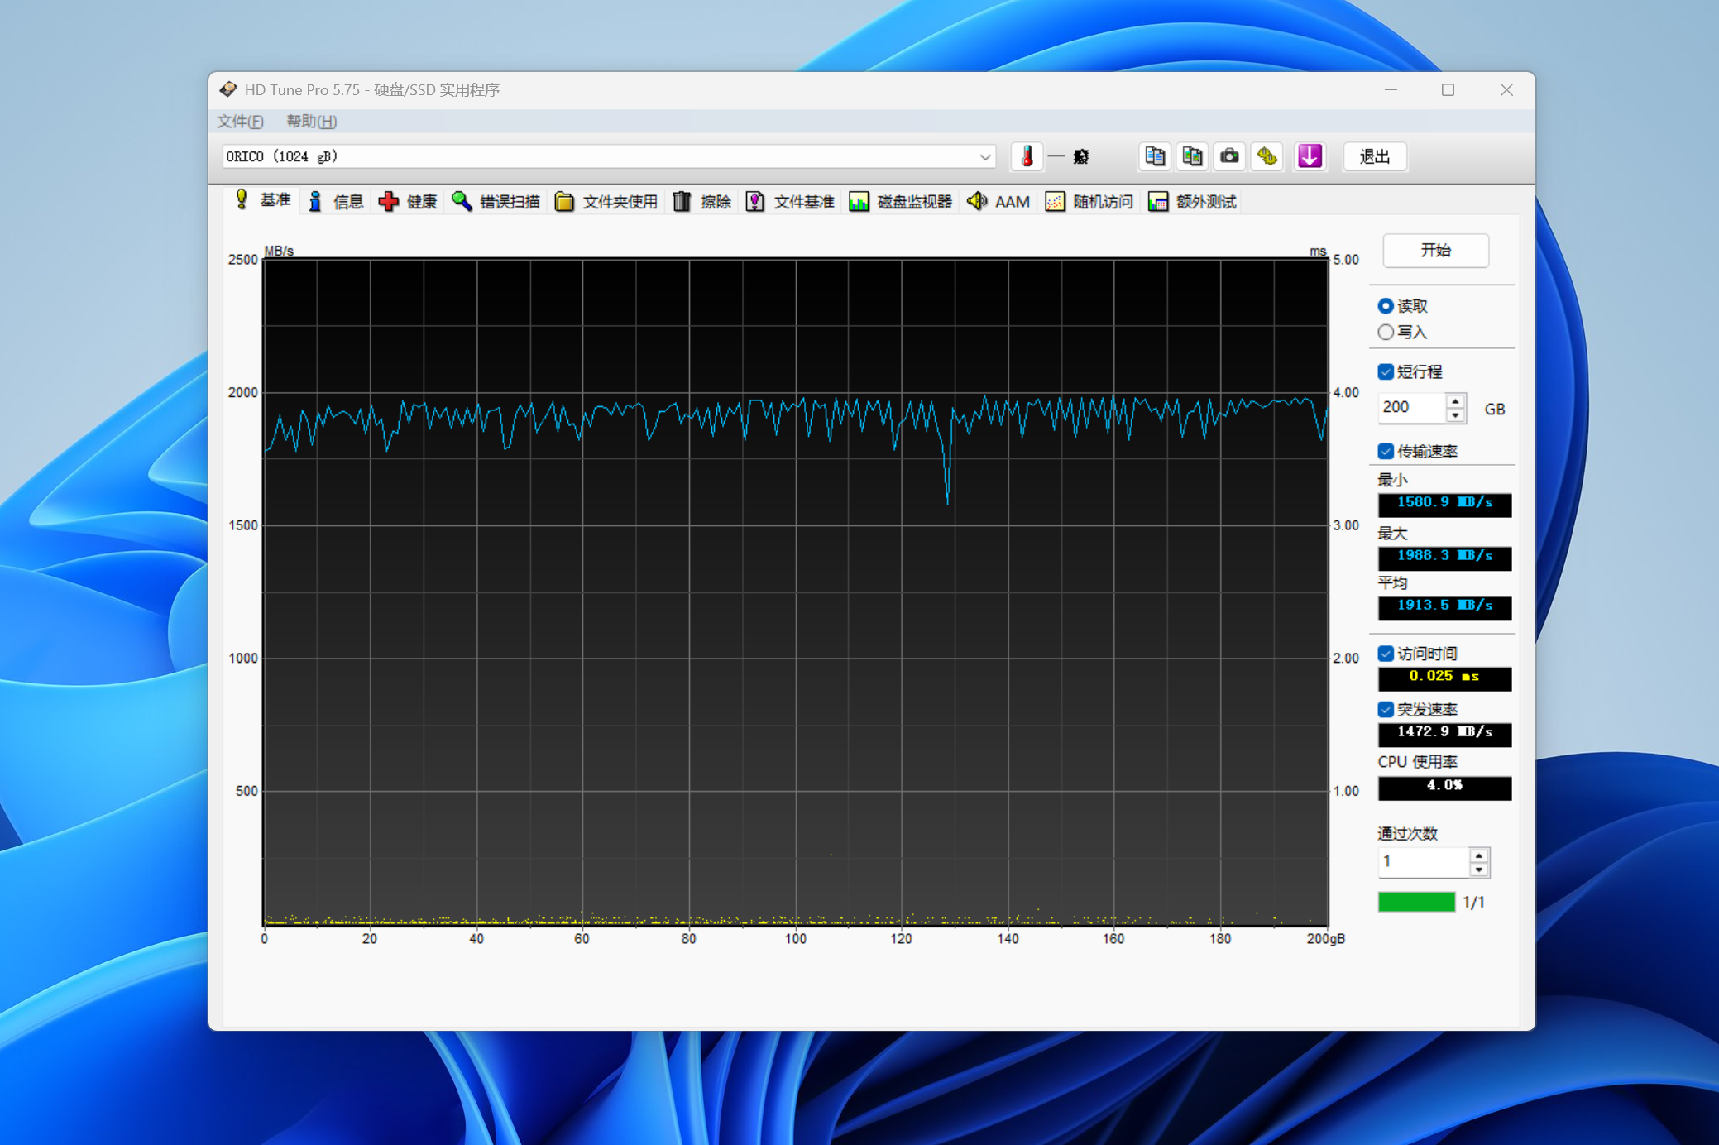Open the options gear icon

pyautogui.click(x=1267, y=156)
